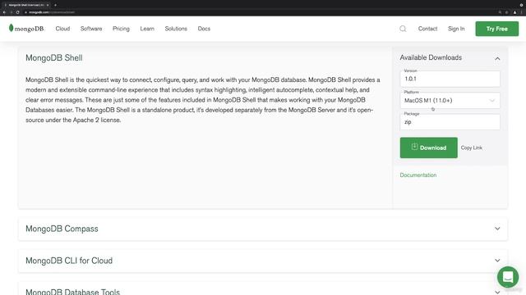Click the MongoDB leaf logo
This screenshot has width=526, height=295.
pyautogui.click(x=26, y=29)
